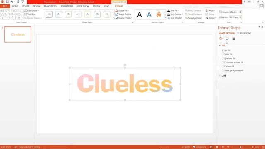Click the Height input field
This screenshot has width=265, height=149.
pos(234,12)
